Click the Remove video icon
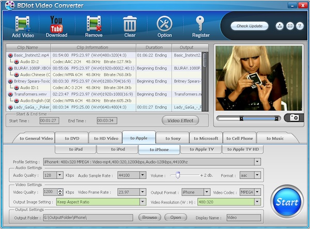This screenshot has width=310, height=229. pyautogui.click(x=94, y=27)
